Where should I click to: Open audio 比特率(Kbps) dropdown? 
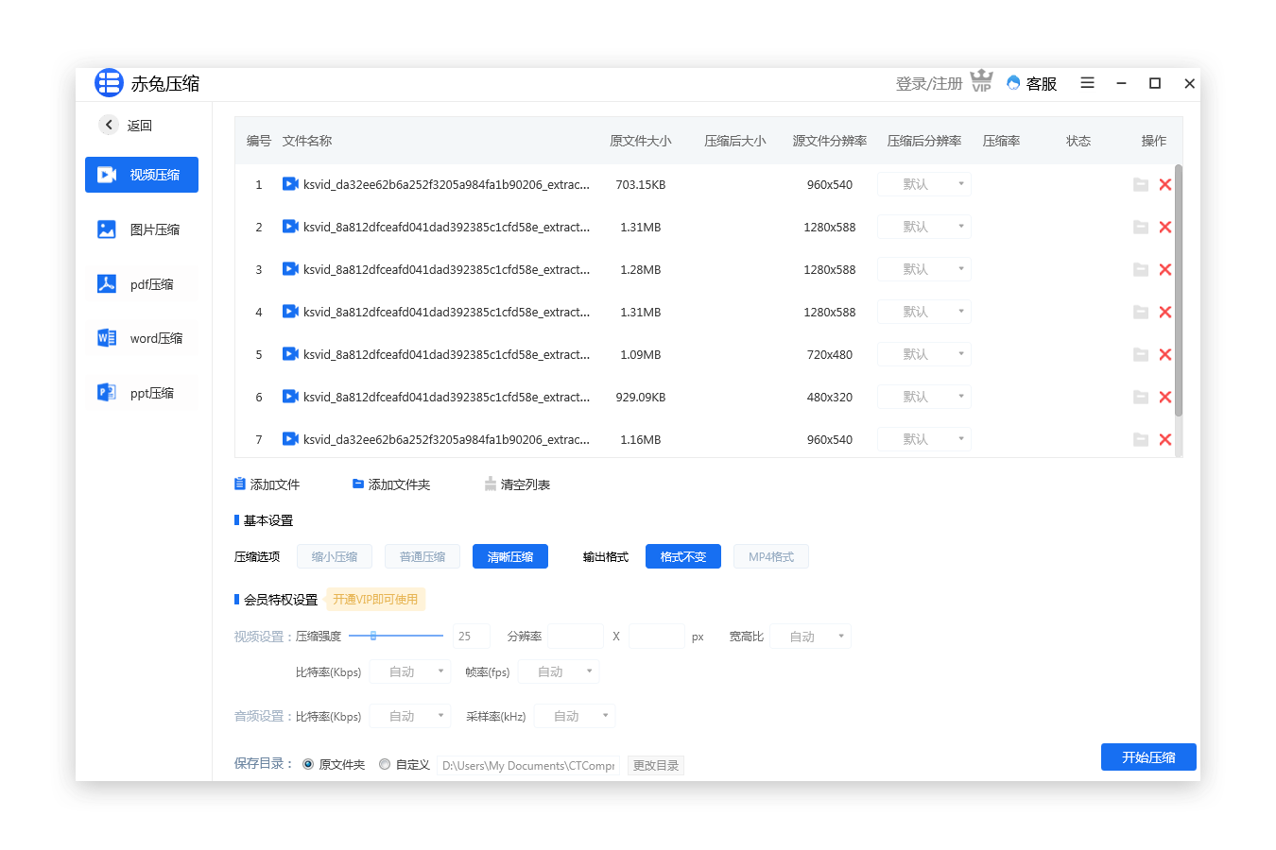pyautogui.click(x=410, y=717)
